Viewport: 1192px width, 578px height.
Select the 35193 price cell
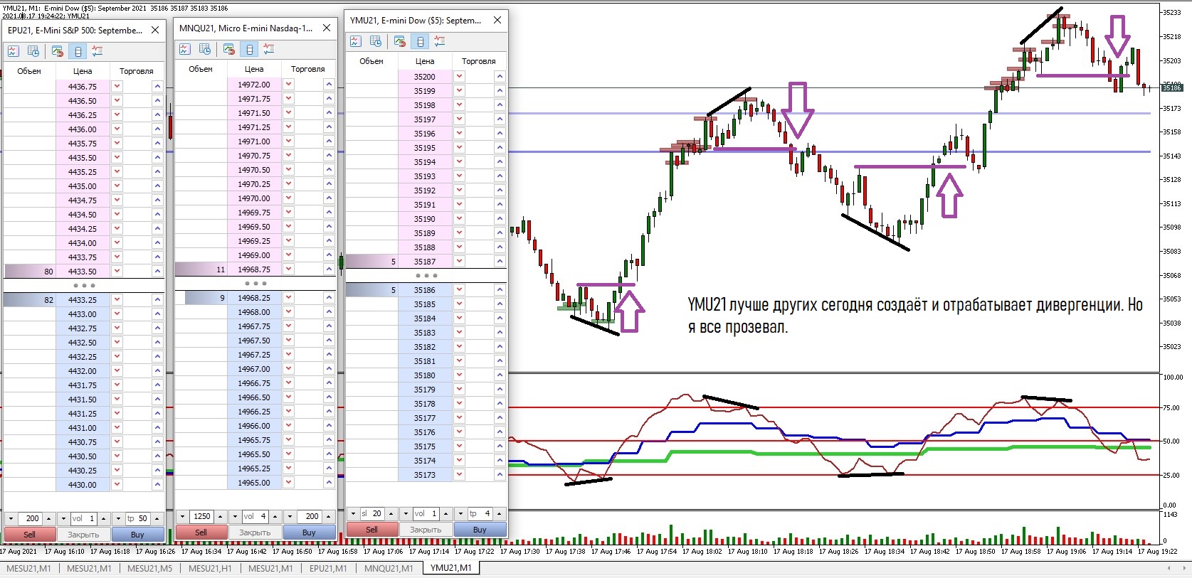click(425, 176)
